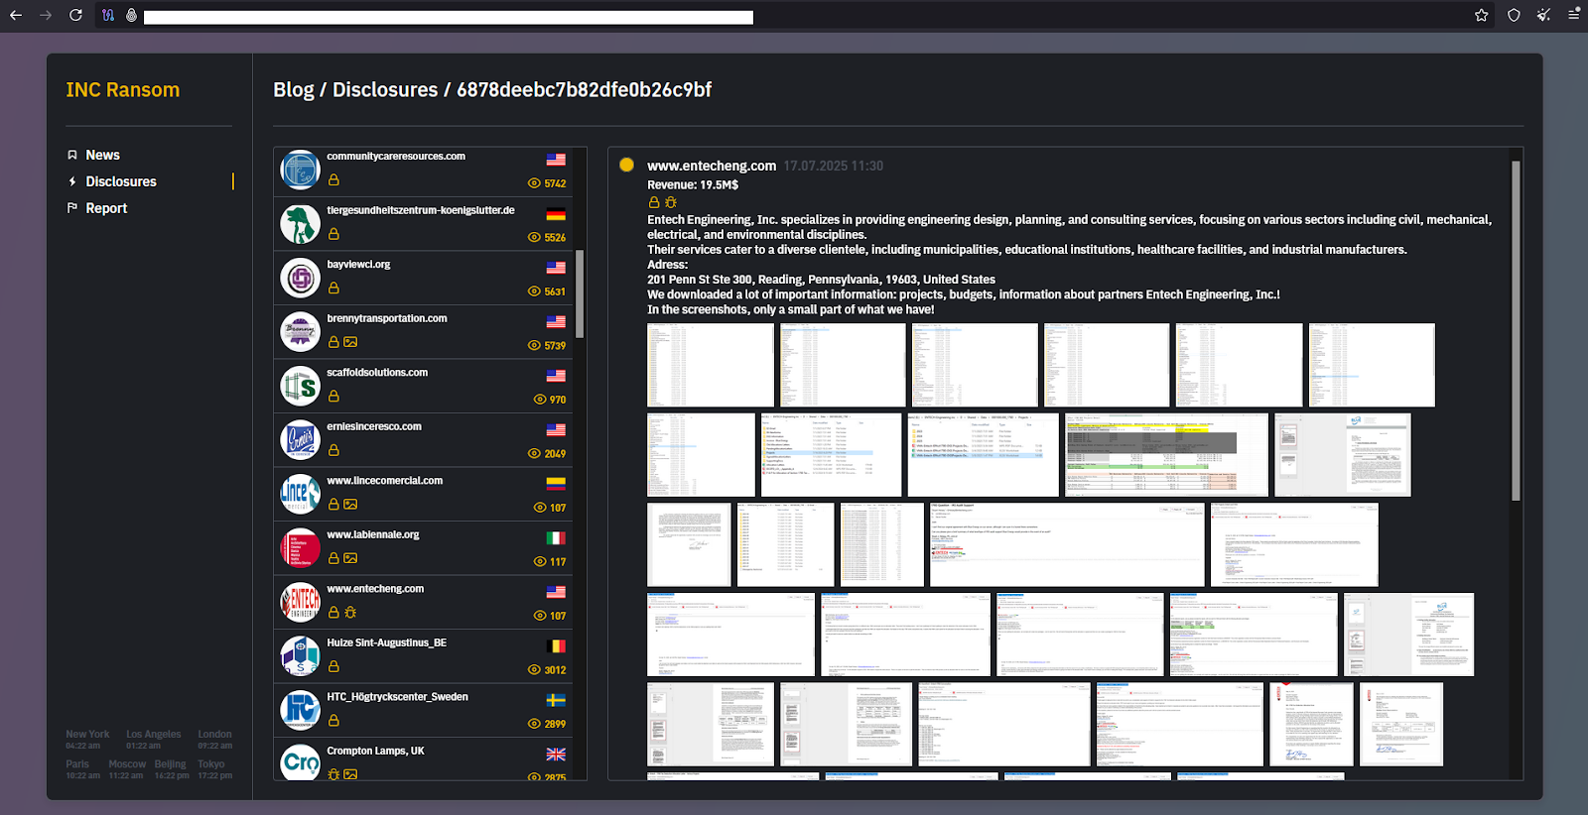Click the address bar field
1588x815 pixels.
click(x=449, y=17)
